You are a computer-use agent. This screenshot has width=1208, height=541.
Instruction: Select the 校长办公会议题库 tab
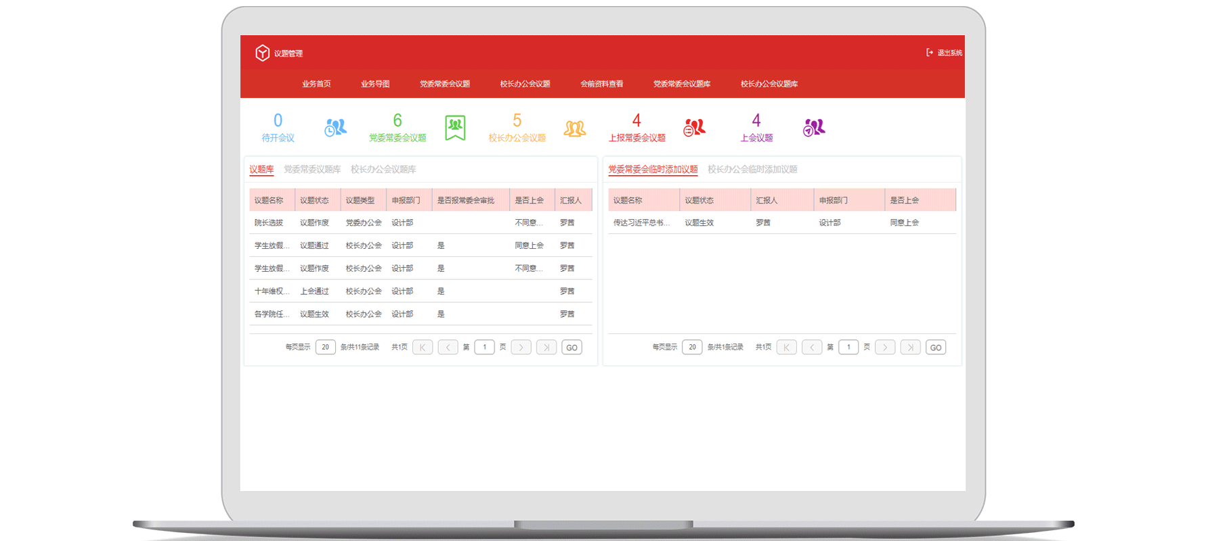pyautogui.click(x=383, y=169)
